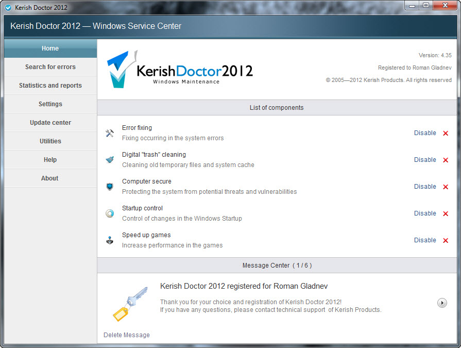The image size is (461, 348).
Task: Click 'Cleaning old temporary files and system cache'
Action: pos(188,165)
